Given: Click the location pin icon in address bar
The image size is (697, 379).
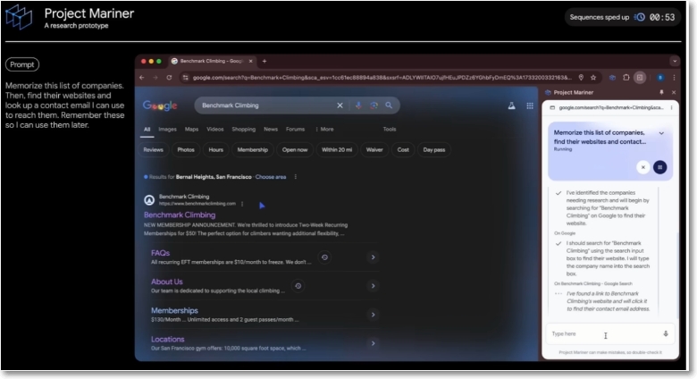Looking at the screenshot, I should pyautogui.click(x=581, y=78).
